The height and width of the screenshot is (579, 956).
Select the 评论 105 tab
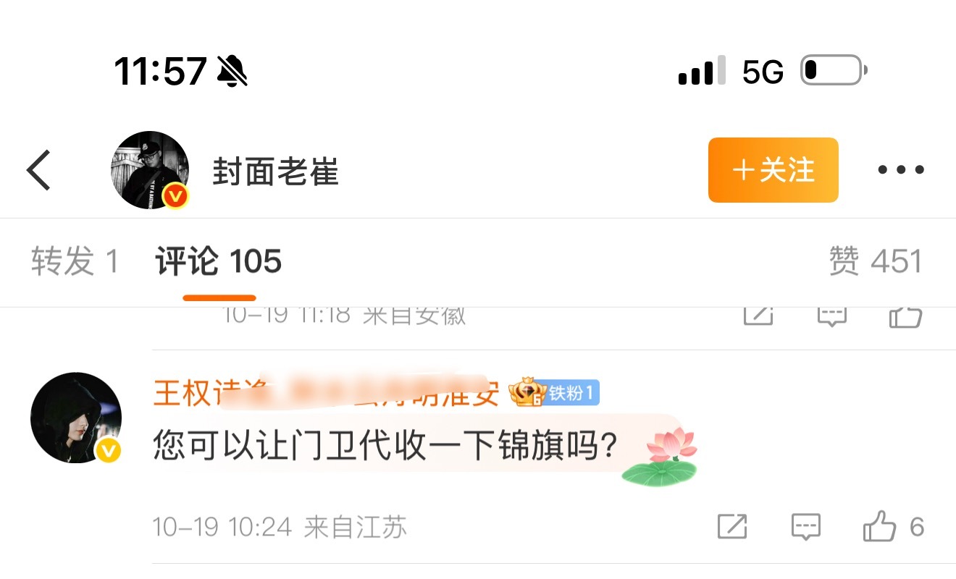point(219,261)
